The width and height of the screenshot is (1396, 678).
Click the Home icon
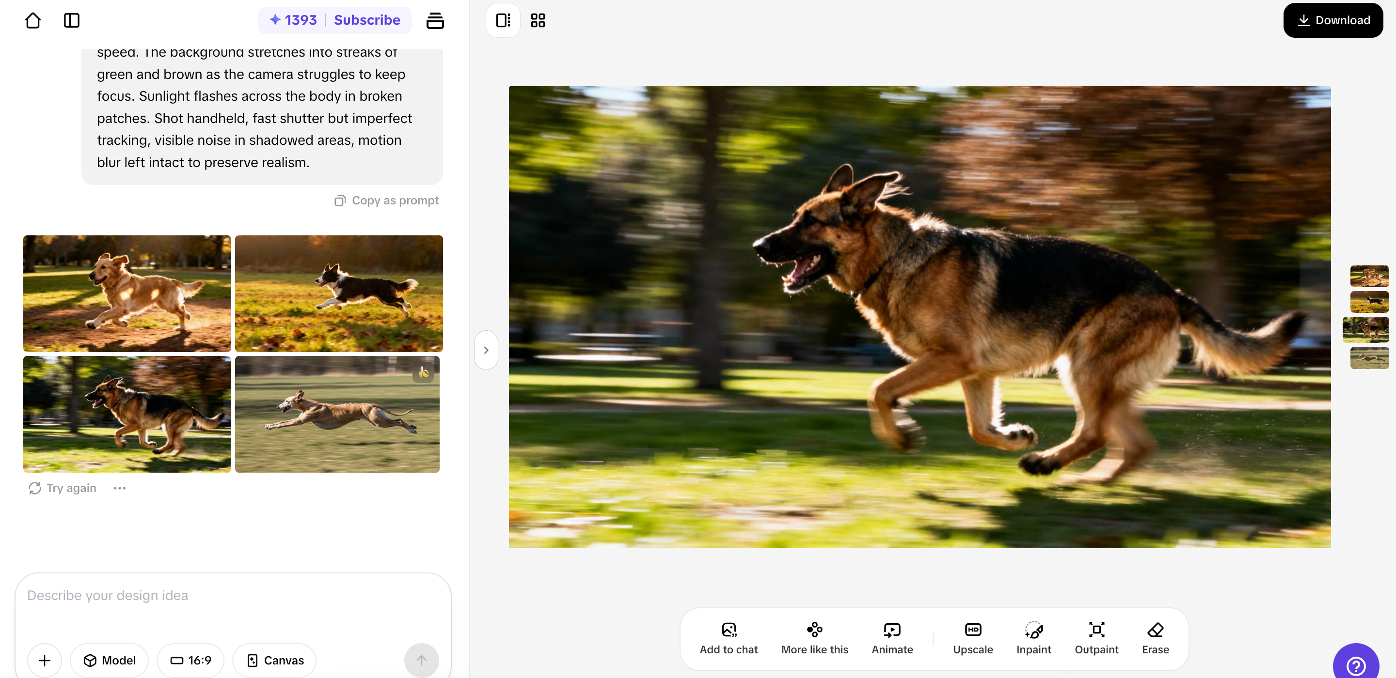(33, 20)
